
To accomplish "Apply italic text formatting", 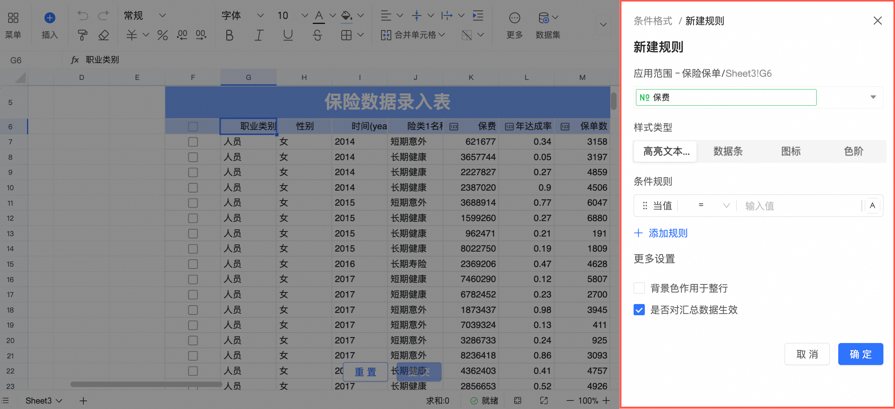I will 259,35.
